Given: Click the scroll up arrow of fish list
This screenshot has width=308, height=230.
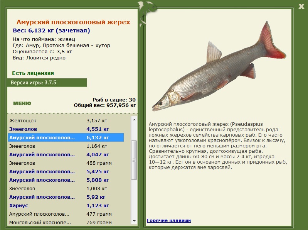Looking at the screenshot, I should (x=134, y=120).
